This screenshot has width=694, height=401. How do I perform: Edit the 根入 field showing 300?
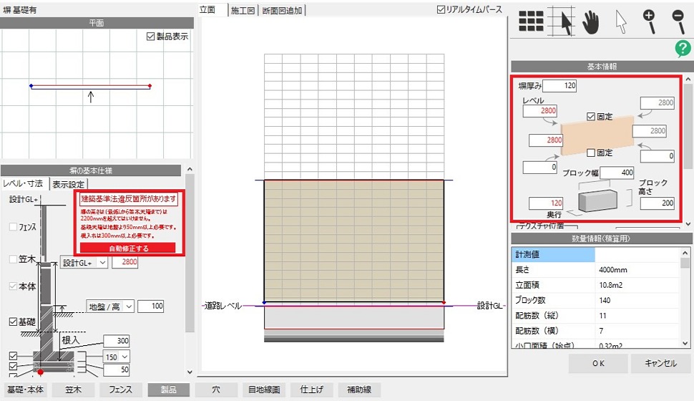pos(117,341)
